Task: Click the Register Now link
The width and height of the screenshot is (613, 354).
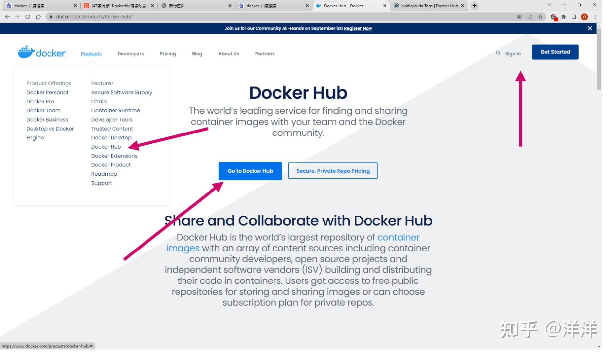Action: coord(358,28)
